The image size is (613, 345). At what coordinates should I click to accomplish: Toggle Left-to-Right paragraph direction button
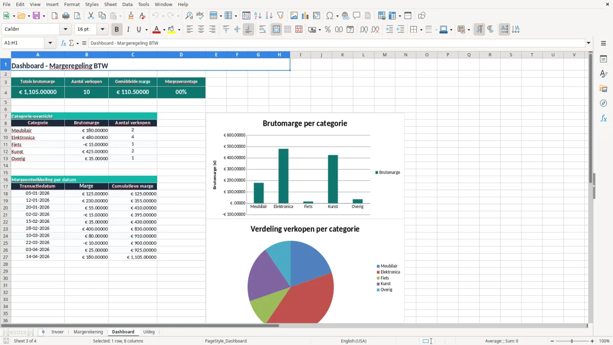(479, 30)
